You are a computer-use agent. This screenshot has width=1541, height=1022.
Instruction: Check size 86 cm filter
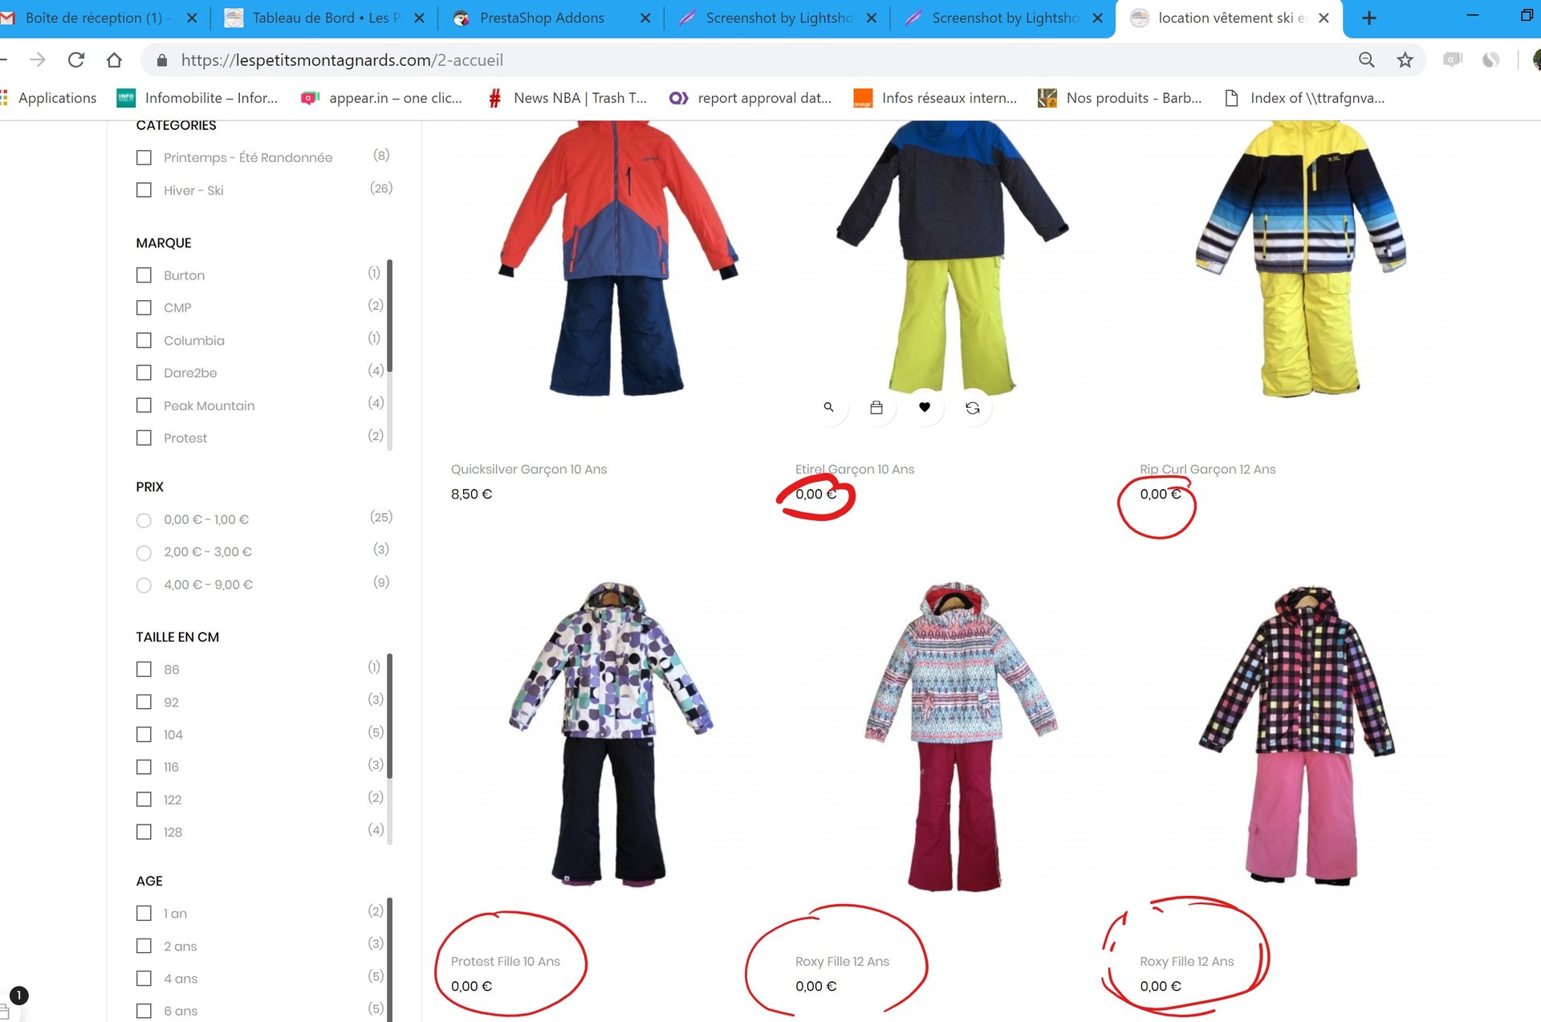pyautogui.click(x=144, y=670)
